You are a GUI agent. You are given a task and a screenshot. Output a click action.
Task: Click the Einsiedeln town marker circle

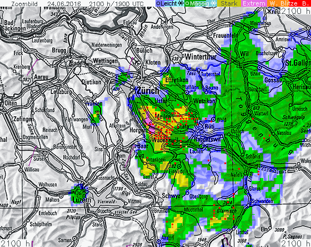179,166
